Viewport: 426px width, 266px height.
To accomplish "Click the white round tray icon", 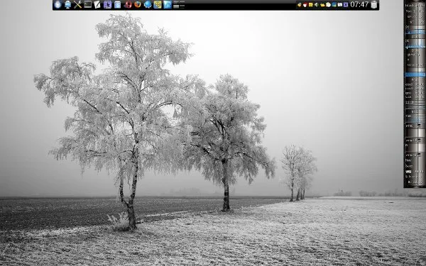I will 328,5.
